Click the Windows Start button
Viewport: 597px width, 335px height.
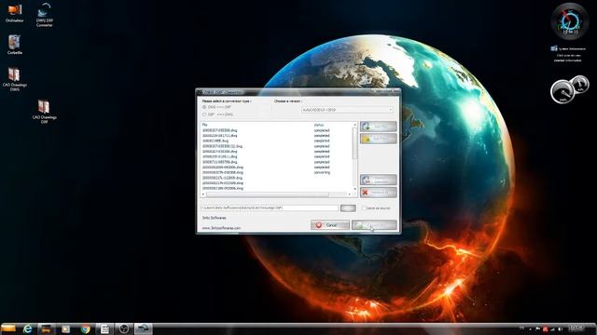[8, 328]
